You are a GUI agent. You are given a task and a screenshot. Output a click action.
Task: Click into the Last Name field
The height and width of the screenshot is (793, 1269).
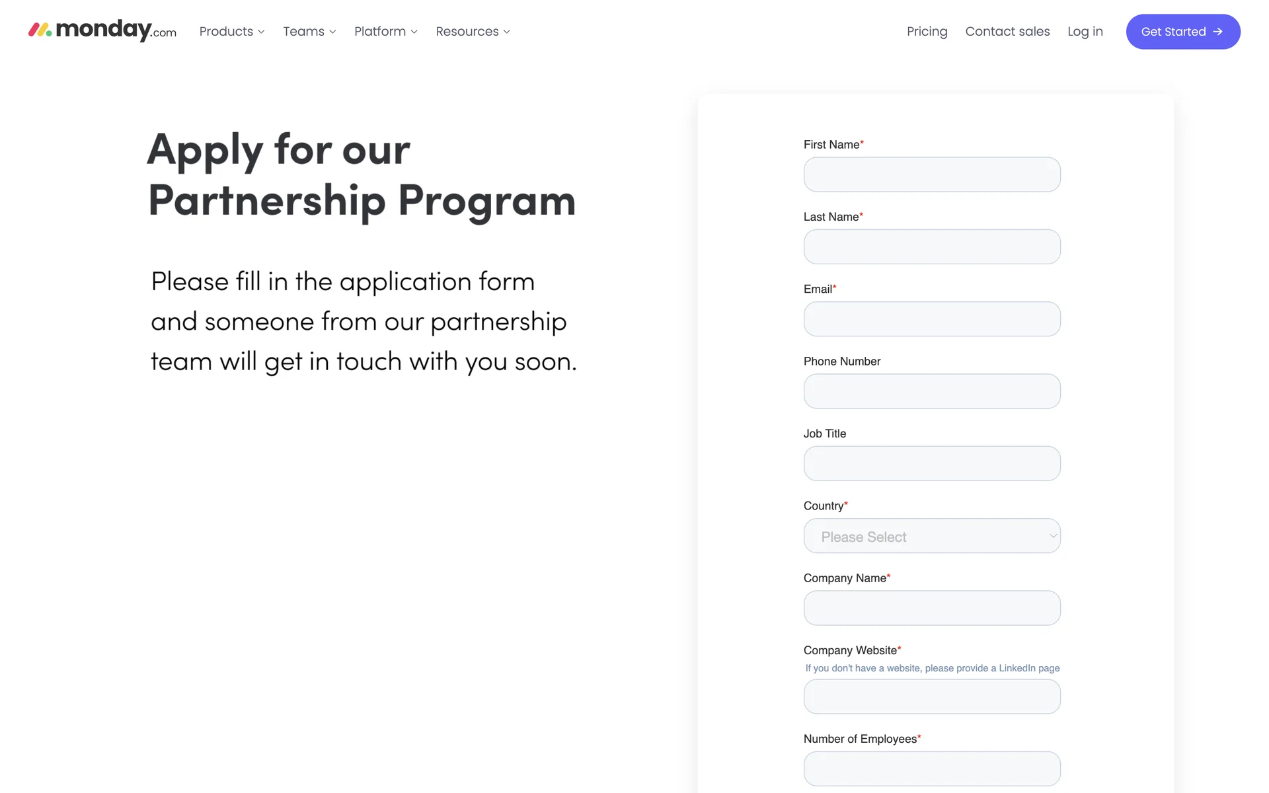click(932, 246)
